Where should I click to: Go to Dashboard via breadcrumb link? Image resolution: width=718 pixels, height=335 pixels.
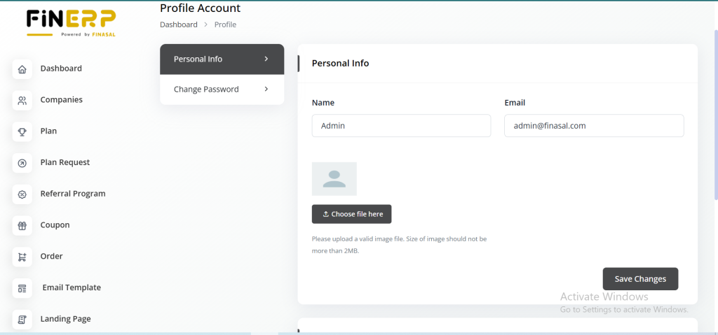click(178, 24)
